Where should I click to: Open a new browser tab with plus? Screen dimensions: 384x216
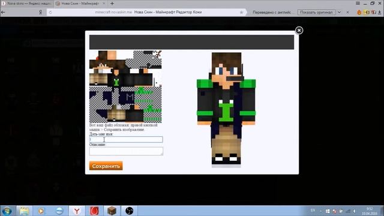(x=112, y=4)
